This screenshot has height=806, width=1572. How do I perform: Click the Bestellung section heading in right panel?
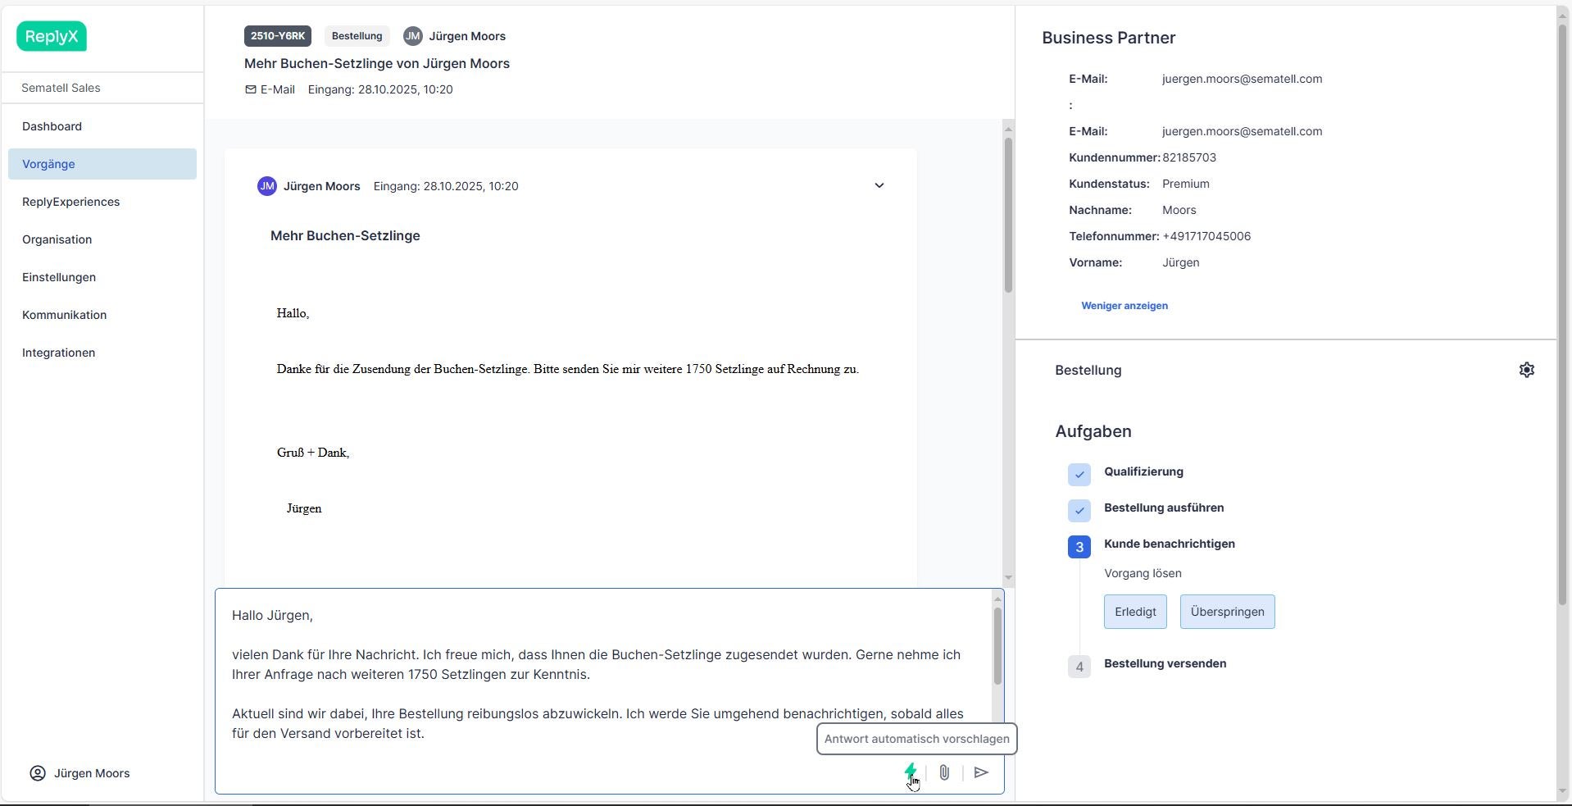click(1088, 370)
